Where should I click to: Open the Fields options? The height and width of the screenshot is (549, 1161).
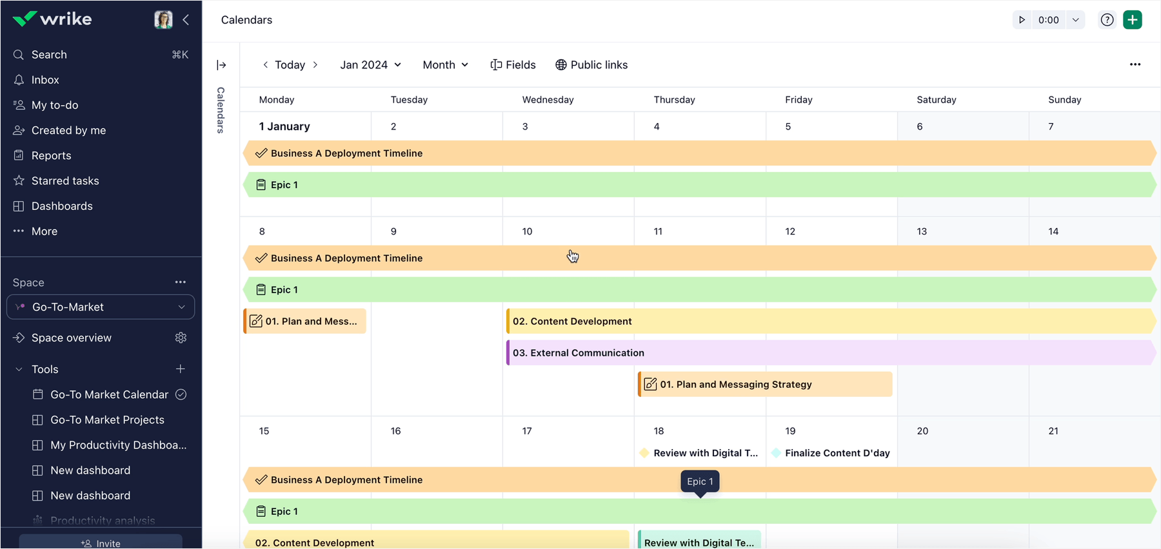[x=513, y=65]
